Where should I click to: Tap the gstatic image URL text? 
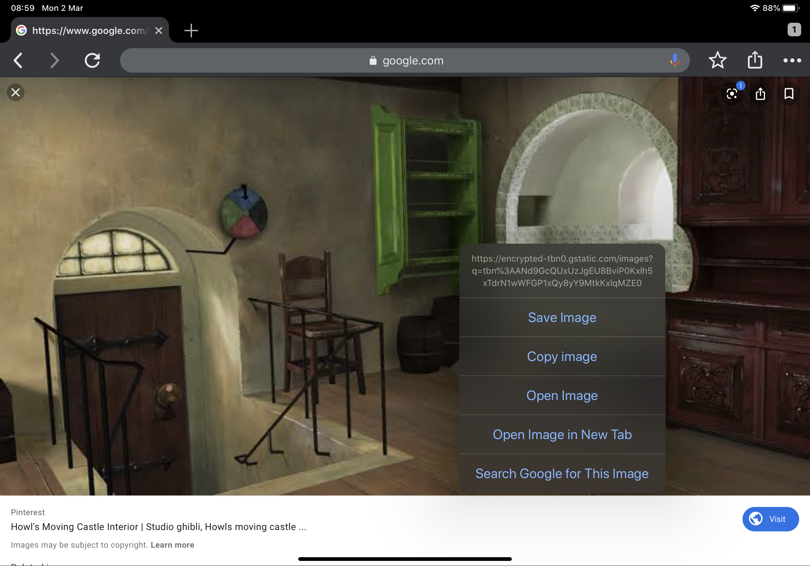click(562, 271)
